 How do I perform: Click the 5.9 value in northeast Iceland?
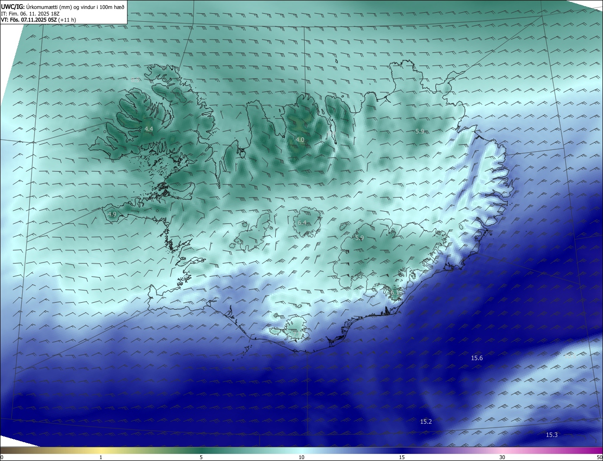point(420,131)
